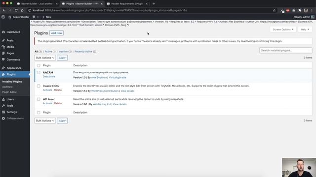Image resolution: width=316 pixels, height=177 pixels.
Task: Check the Classic Editor plugin checkbox
Action: click(x=39, y=86)
